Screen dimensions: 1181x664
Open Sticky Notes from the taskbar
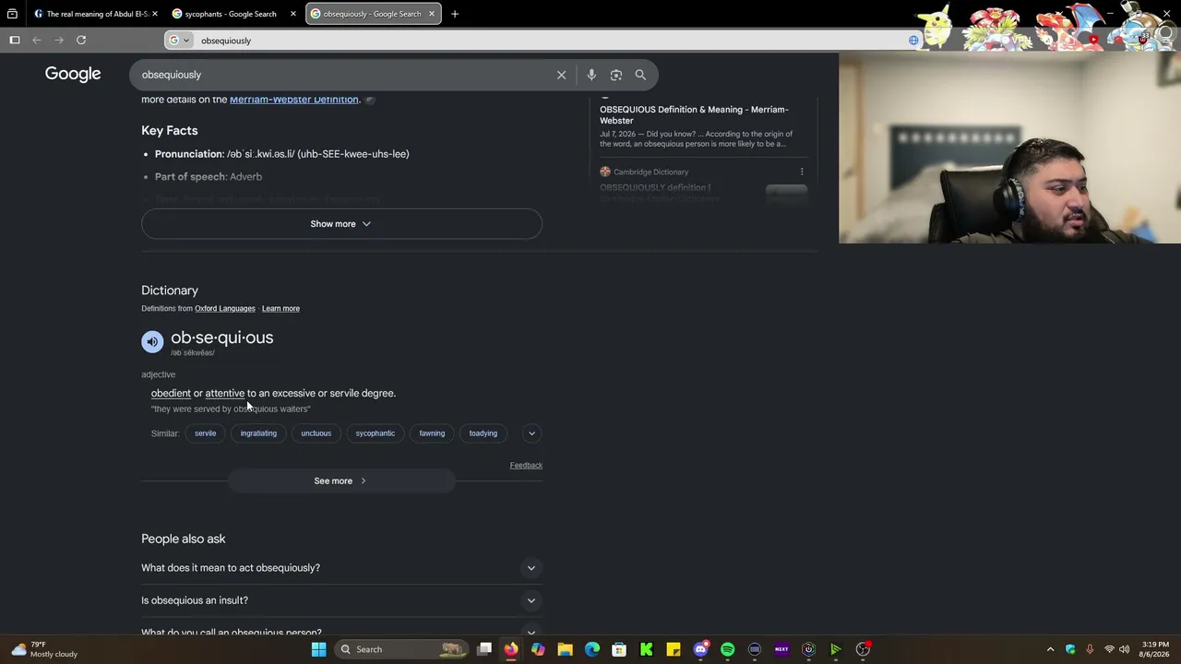pos(674,649)
